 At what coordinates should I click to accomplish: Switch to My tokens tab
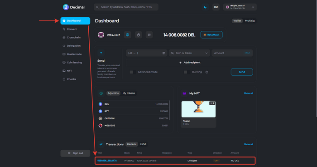pos(129,93)
